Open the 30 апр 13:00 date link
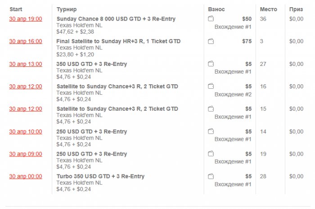Screen dimensions: 315x209 pyautogui.click(x=26, y=64)
